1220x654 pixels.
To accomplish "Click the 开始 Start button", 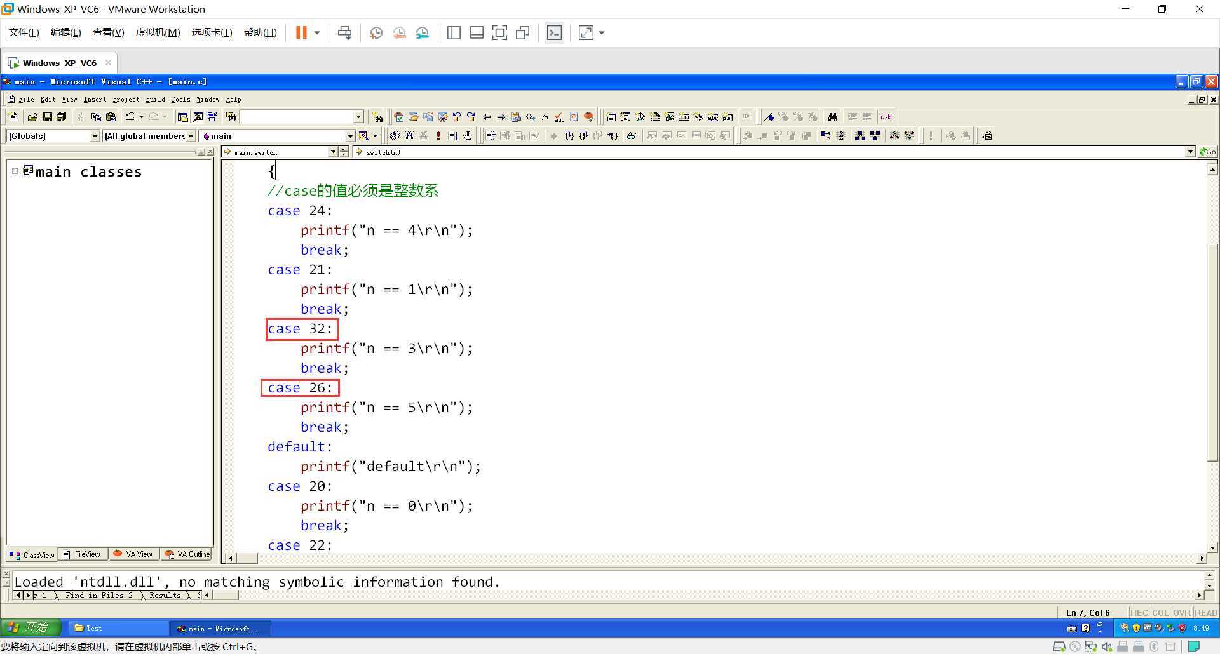I will click(x=30, y=628).
